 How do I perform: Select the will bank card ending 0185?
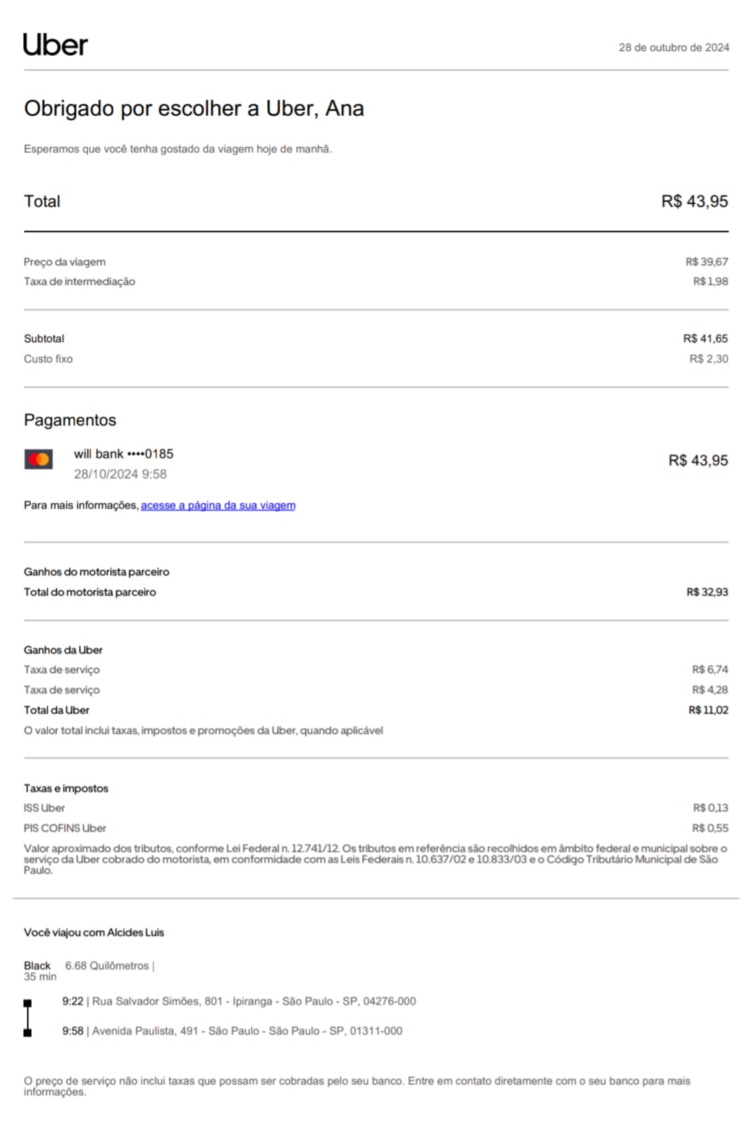click(x=124, y=454)
